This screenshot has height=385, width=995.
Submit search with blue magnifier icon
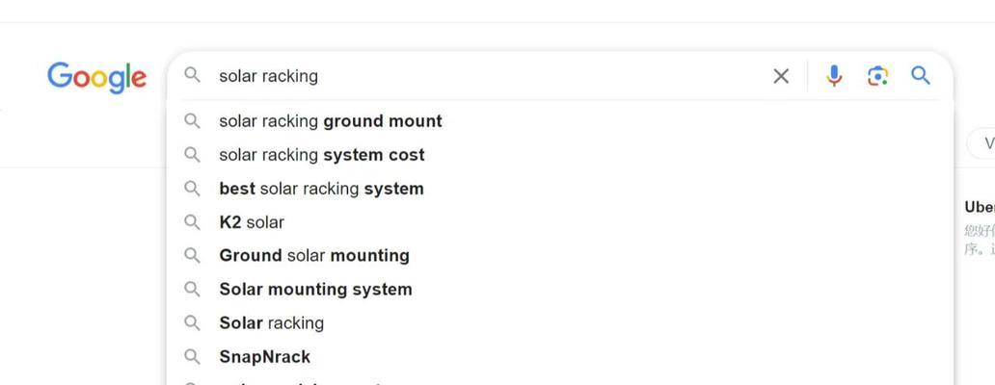[921, 75]
